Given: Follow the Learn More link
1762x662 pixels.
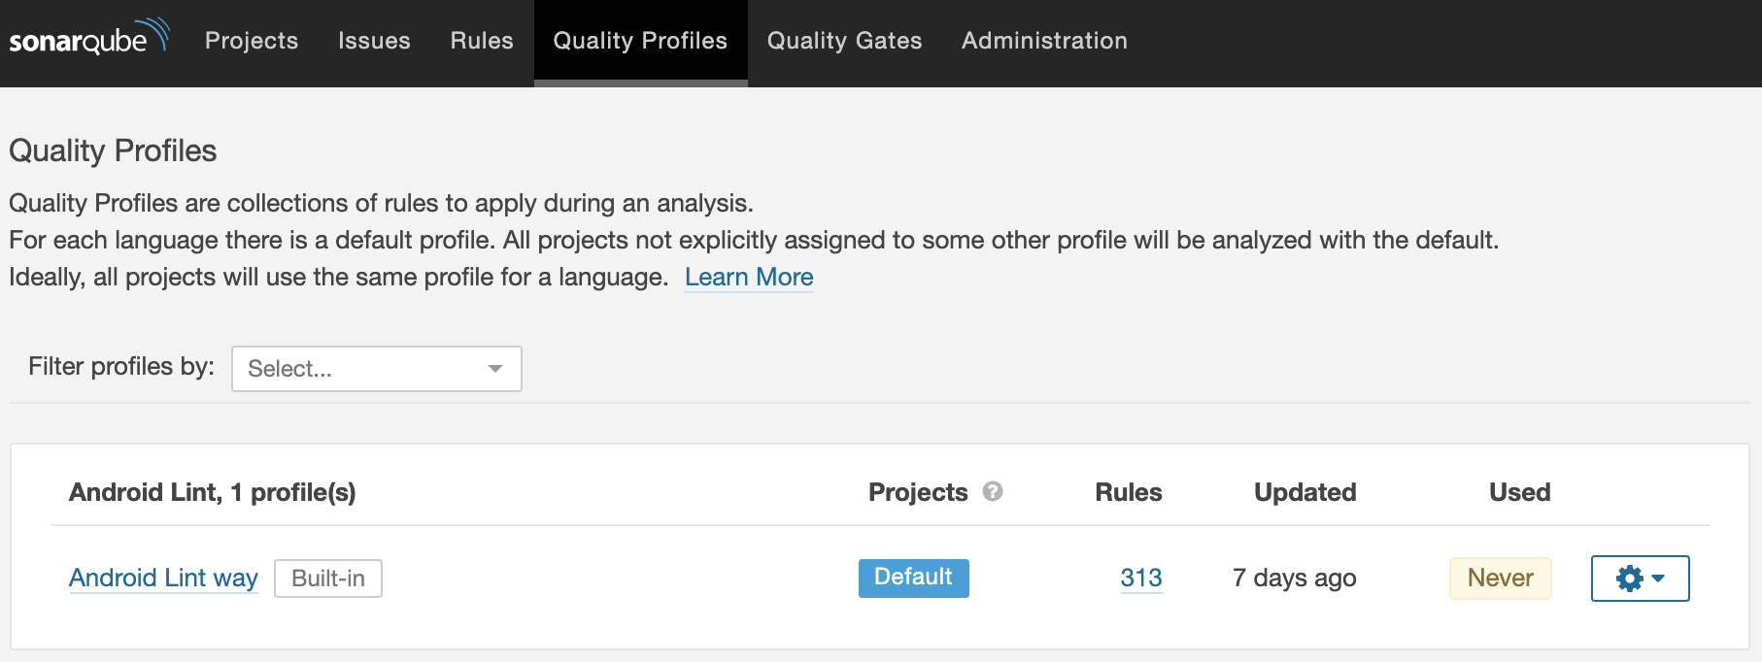Looking at the screenshot, I should (x=749, y=278).
